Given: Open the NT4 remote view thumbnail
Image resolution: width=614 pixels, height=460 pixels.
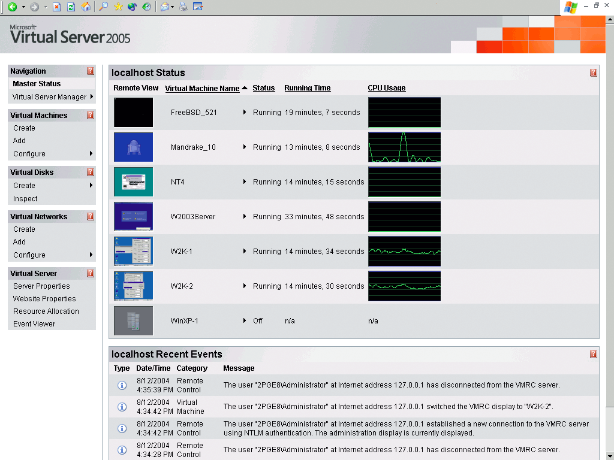Looking at the screenshot, I should pos(133,181).
